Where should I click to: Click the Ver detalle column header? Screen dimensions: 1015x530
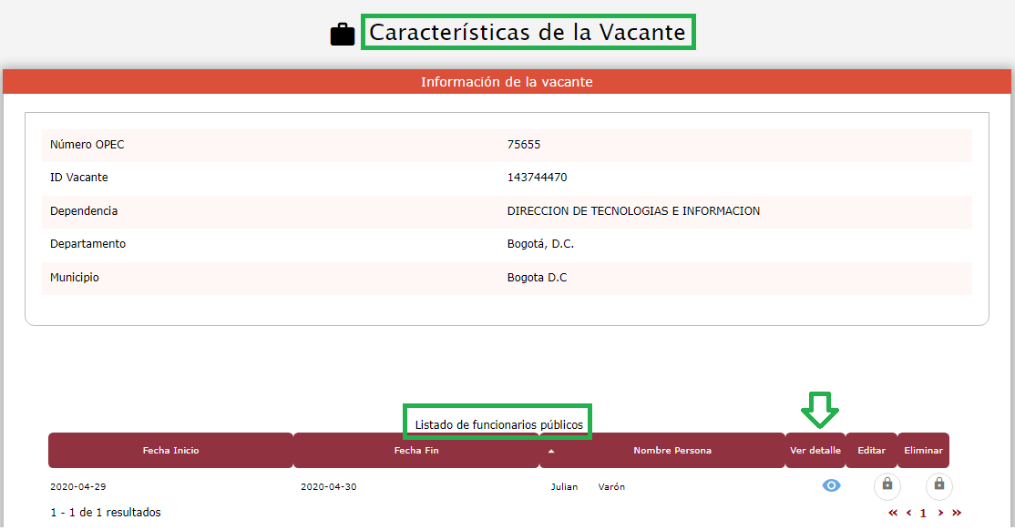pyautogui.click(x=815, y=451)
